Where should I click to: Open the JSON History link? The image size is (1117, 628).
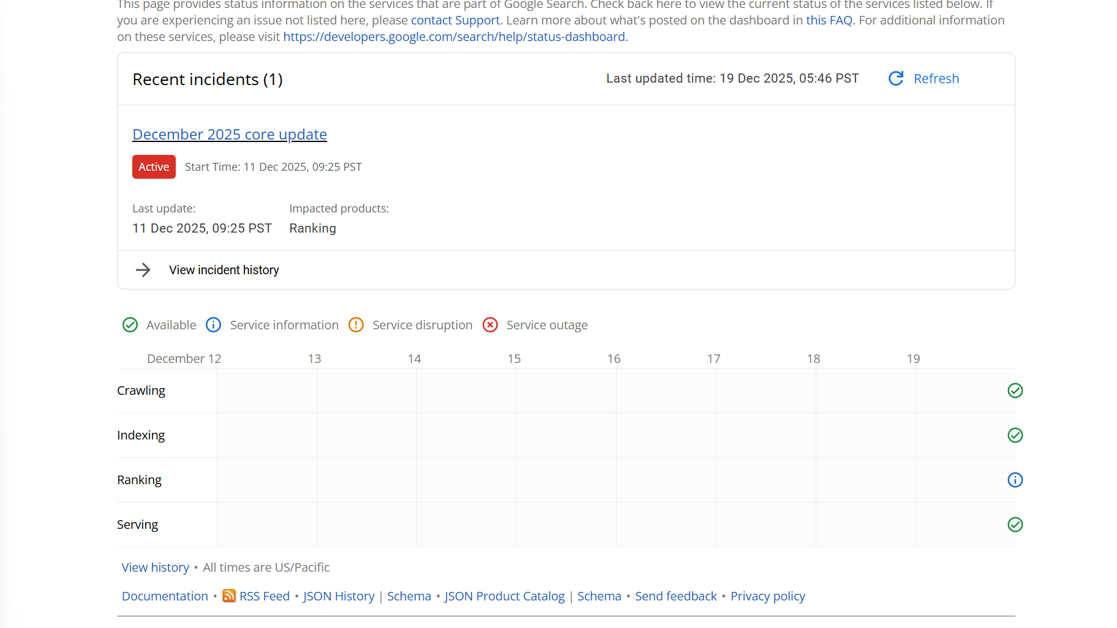(339, 596)
